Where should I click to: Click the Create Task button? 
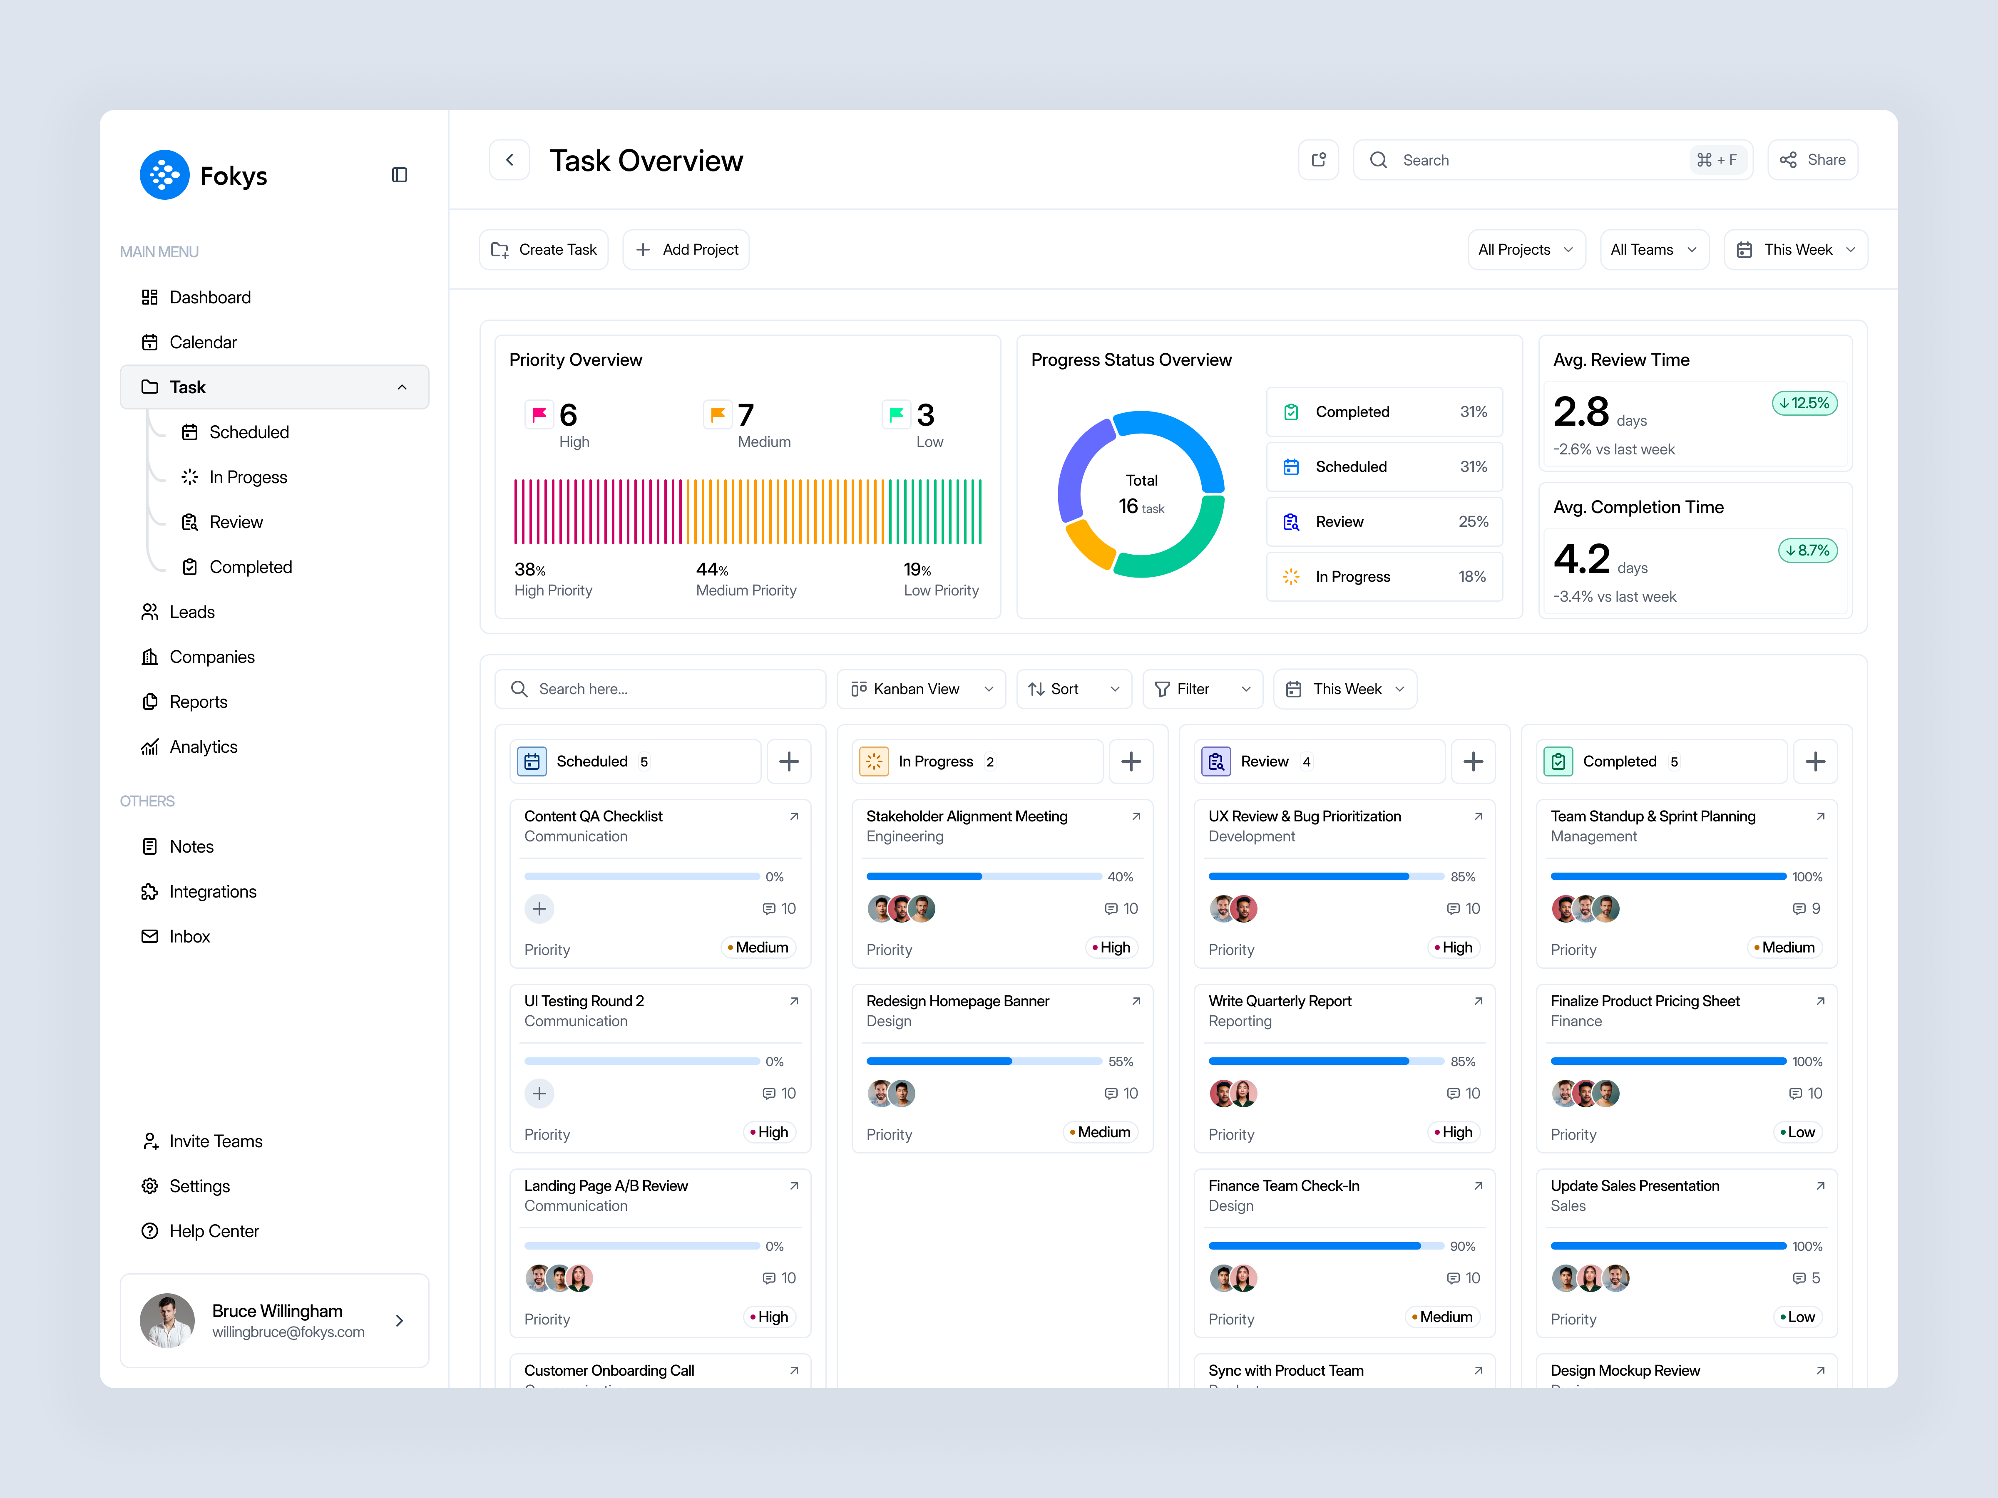(x=543, y=249)
